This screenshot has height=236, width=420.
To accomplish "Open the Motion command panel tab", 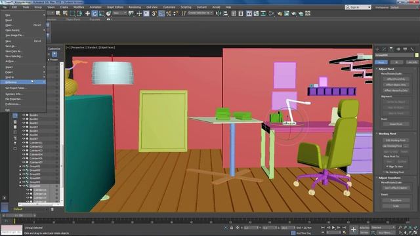I will point(398,49).
